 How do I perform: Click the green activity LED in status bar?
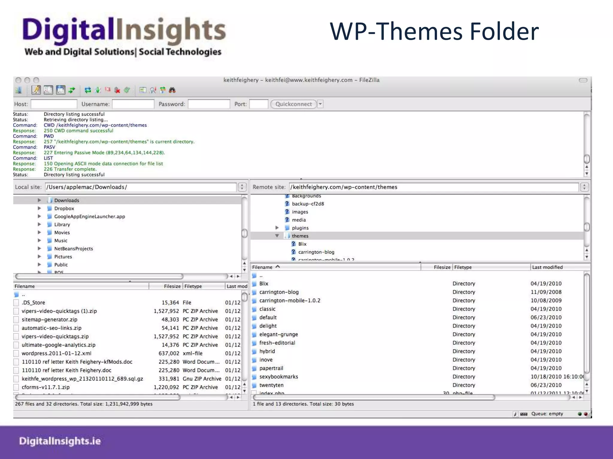click(x=580, y=414)
